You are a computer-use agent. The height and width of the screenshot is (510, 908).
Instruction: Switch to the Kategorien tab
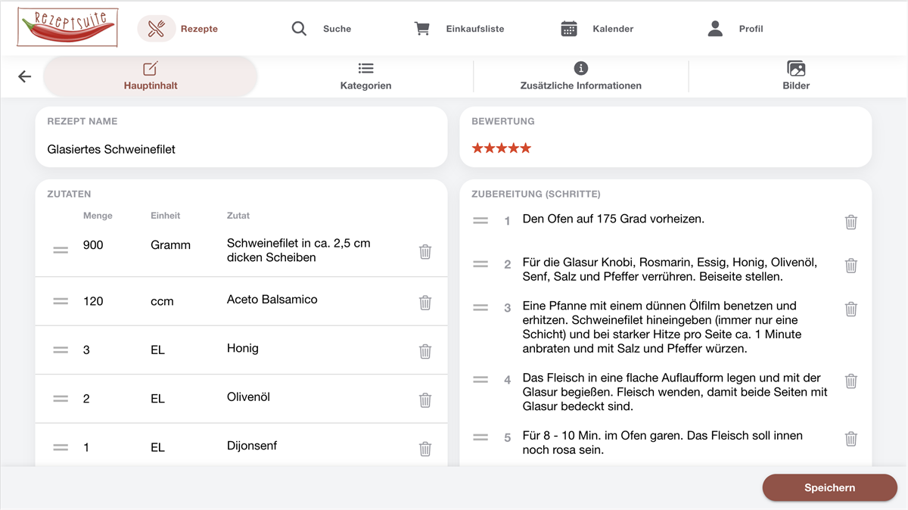[x=365, y=76]
